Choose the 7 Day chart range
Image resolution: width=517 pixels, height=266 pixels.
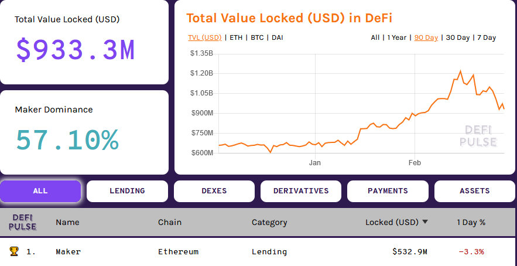point(487,37)
